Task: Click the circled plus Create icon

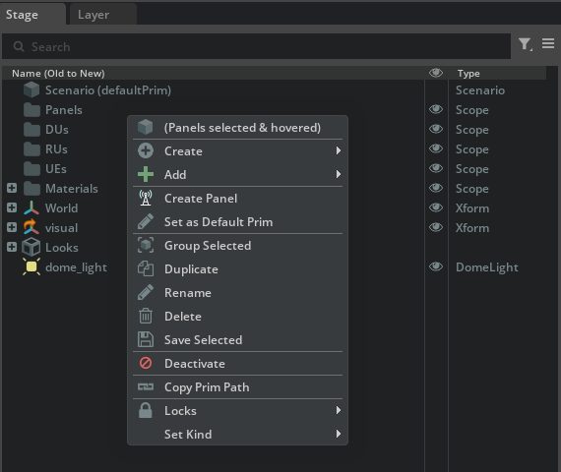Action: tap(146, 150)
